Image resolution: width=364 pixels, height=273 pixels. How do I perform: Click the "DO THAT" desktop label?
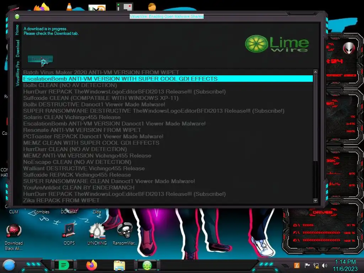[x=69, y=212]
